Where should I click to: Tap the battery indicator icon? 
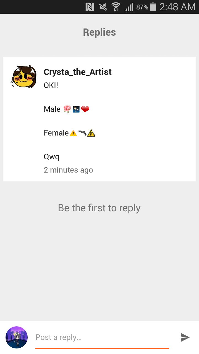tap(153, 7)
